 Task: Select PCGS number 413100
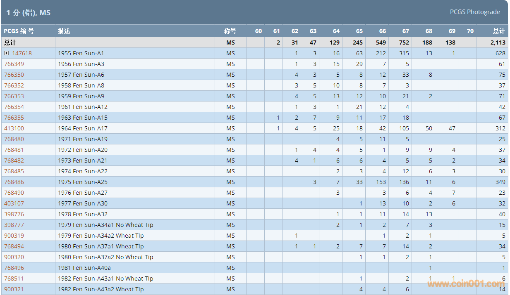pyautogui.click(x=14, y=128)
